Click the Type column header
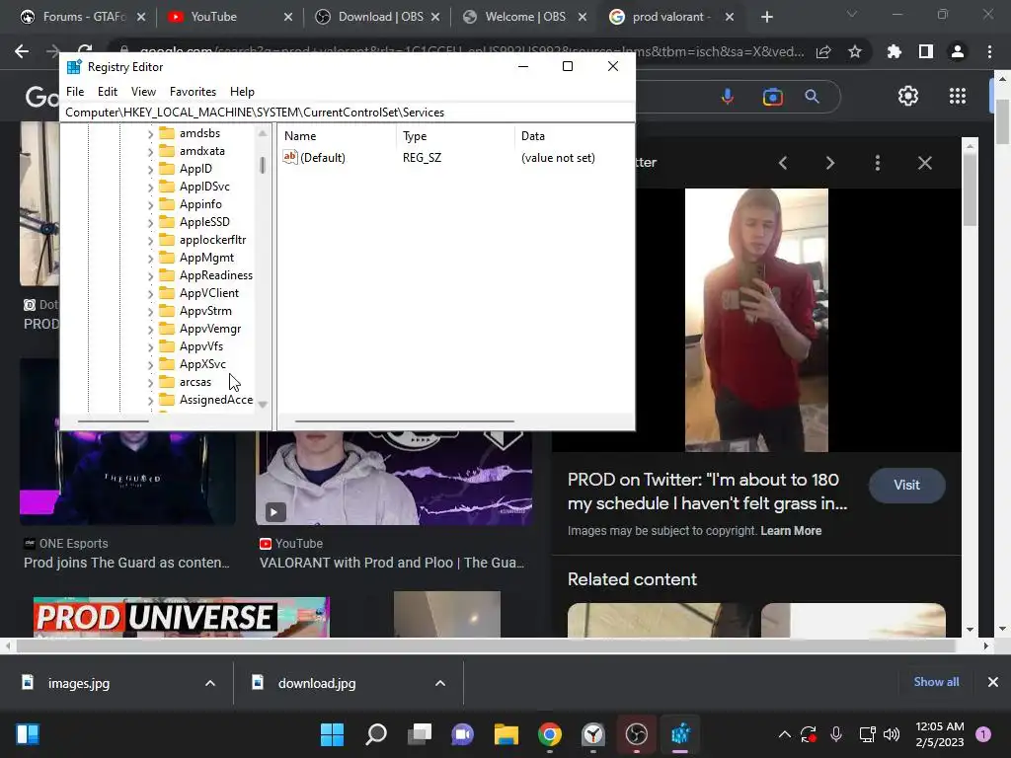 point(455,136)
